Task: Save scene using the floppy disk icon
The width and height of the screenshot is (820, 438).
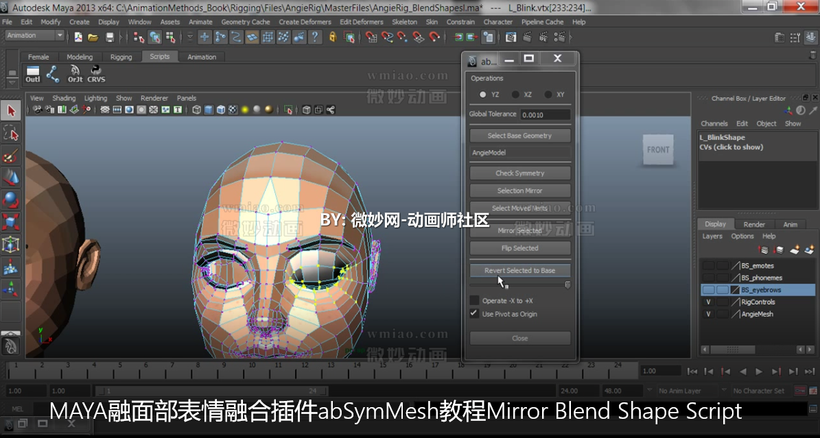Action: click(x=109, y=37)
